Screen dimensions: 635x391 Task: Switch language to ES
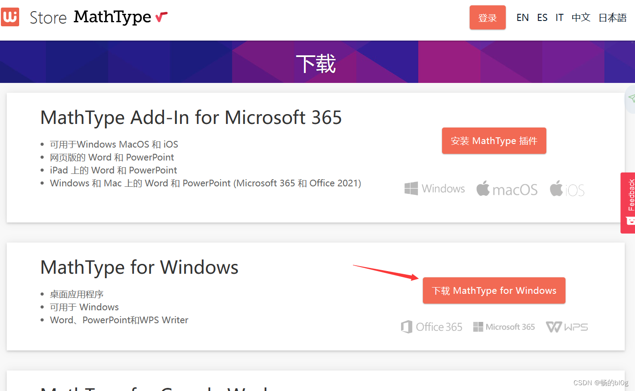pyautogui.click(x=542, y=17)
